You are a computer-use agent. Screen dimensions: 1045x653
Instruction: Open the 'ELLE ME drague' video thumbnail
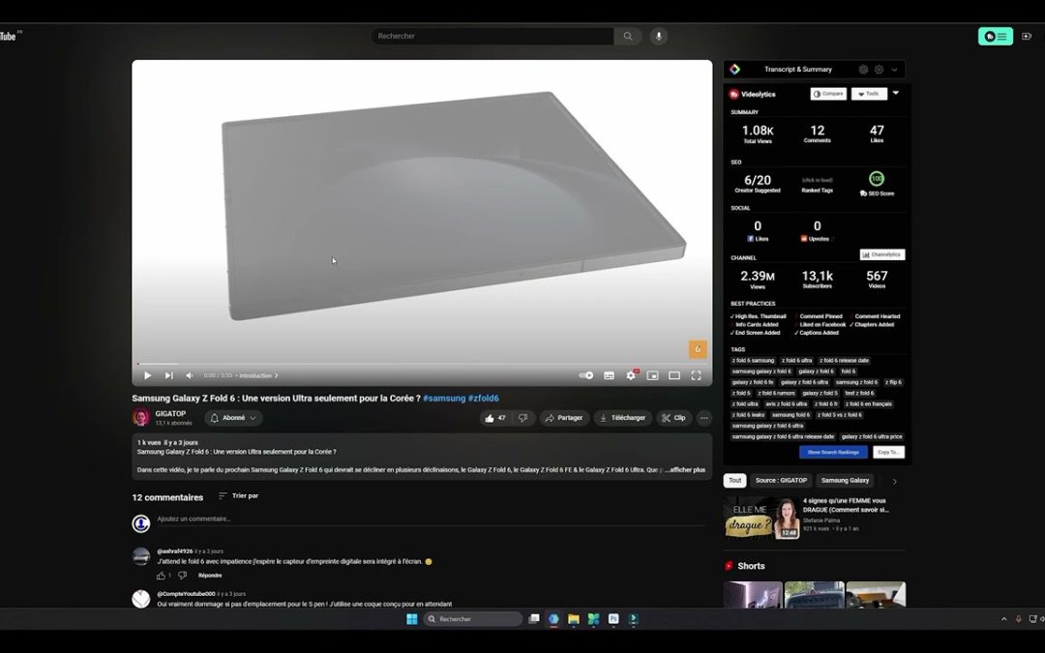(761, 518)
